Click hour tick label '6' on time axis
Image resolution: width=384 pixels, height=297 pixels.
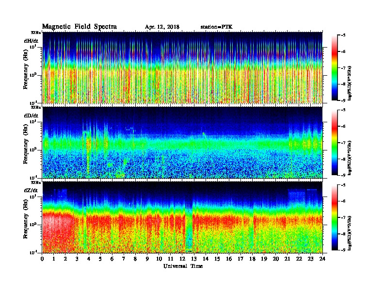[x=112, y=259]
